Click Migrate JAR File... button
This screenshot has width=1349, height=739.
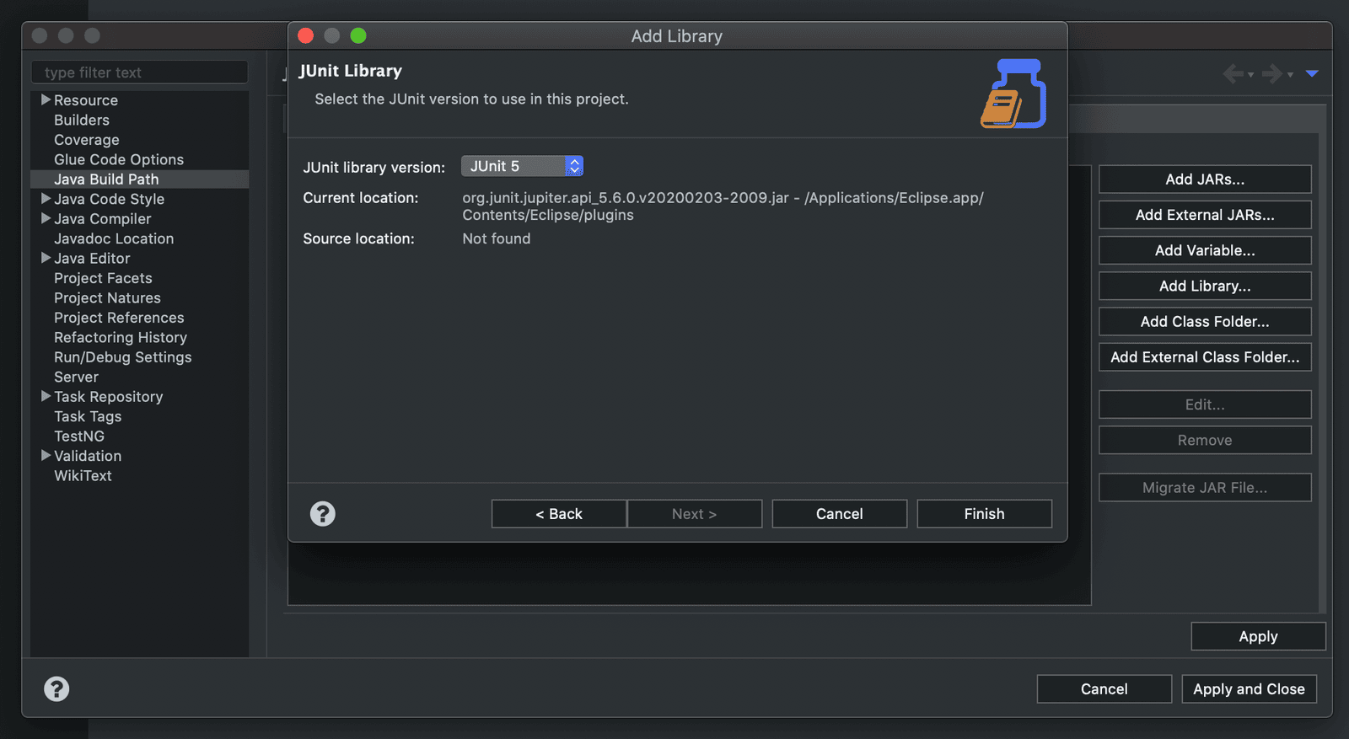pos(1205,488)
